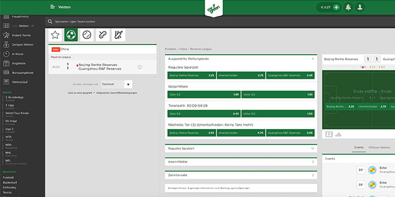Screen dimensions: 395x197
Task: Bet on Unentschieden next goal at 4.70
Action: (x=241, y=132)
